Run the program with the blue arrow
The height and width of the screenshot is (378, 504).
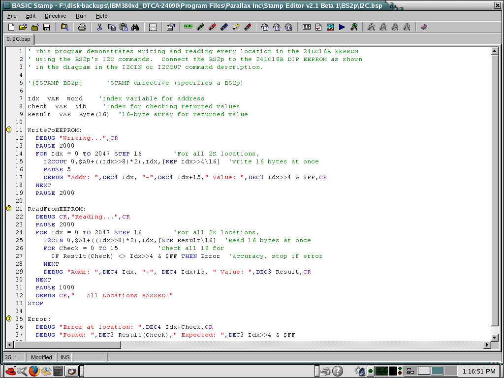[x=342, y=27]
